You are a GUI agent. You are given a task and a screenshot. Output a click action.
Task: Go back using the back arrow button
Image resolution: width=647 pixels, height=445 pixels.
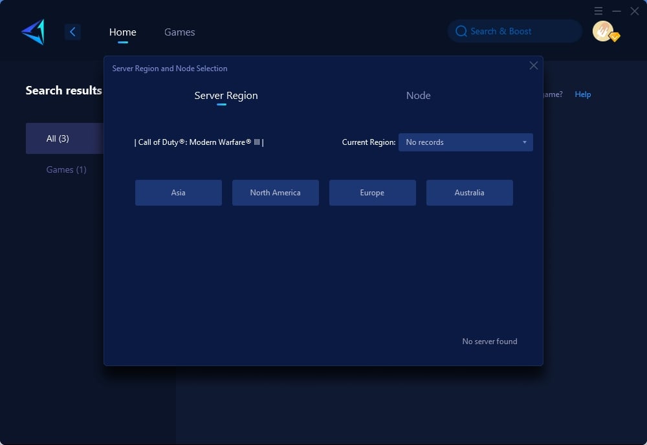pyautogui.click(x=72, y=32)
